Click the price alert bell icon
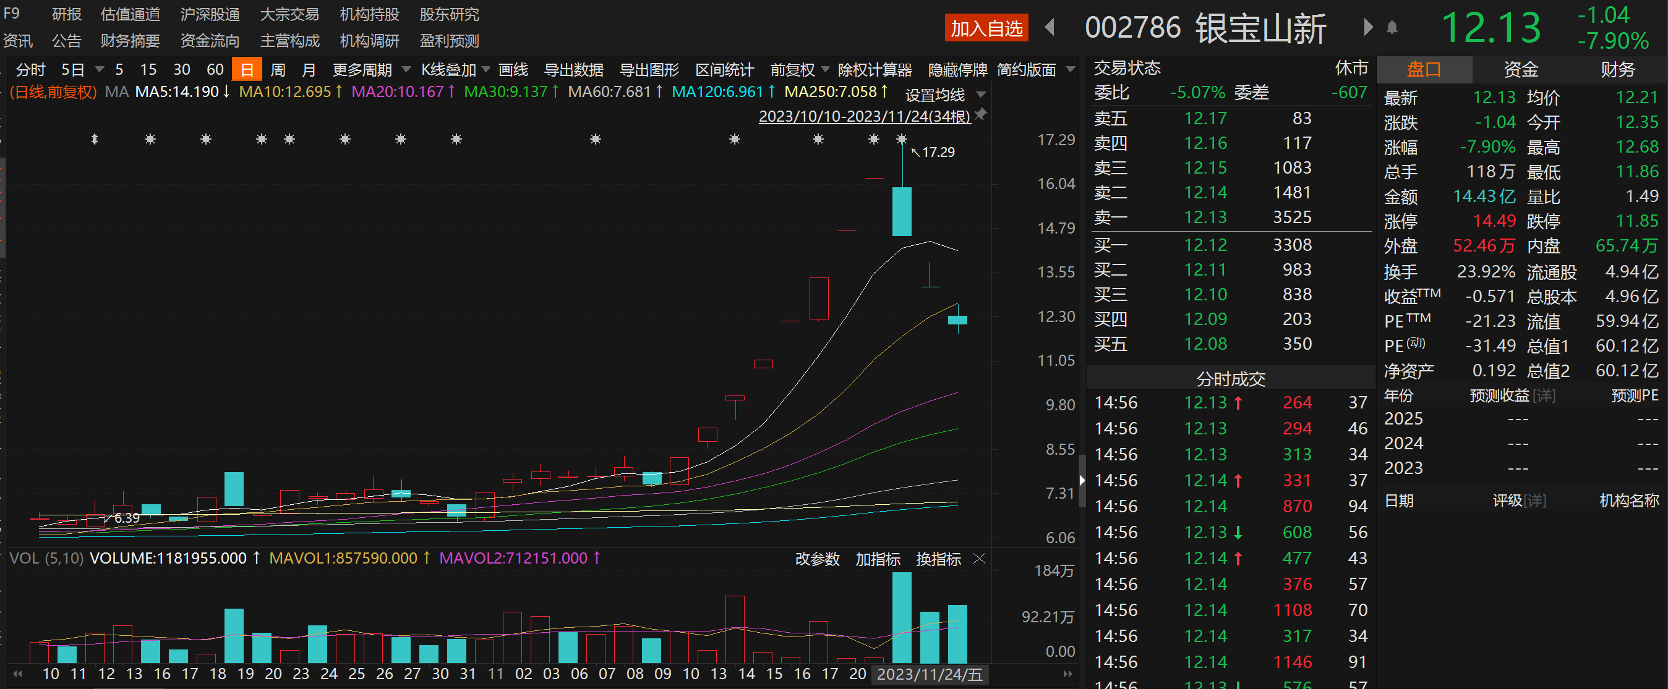 coord(1392,28)
